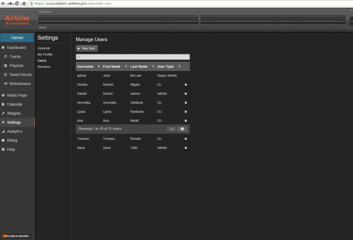
Task: Delete Veronika Divišová with the row X
Action: coord(186,103)
